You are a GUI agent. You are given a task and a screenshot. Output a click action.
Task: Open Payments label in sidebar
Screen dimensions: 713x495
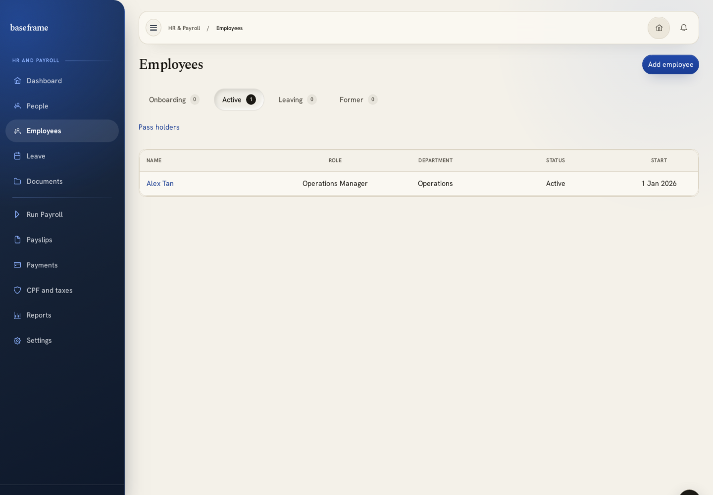click(x=42, y=265)
